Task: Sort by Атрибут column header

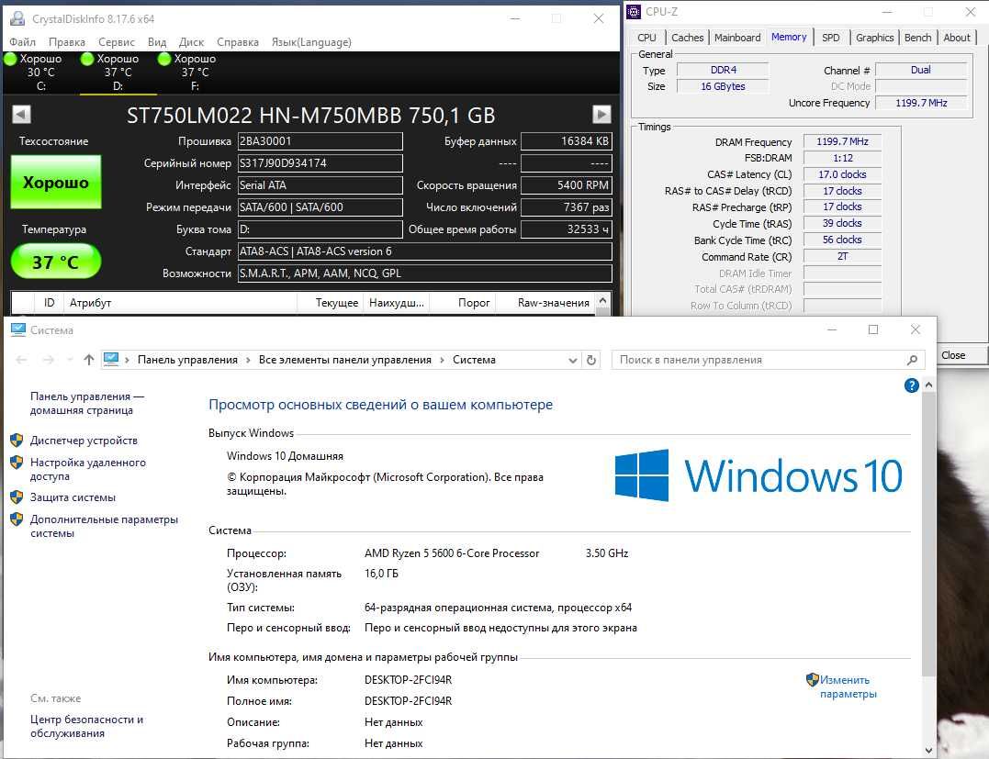Action: click(178, 303)
